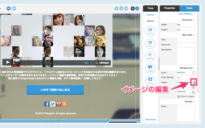
Task: Click the いますぐ無料ではじめる button
Action: click(x=55, y=90)
